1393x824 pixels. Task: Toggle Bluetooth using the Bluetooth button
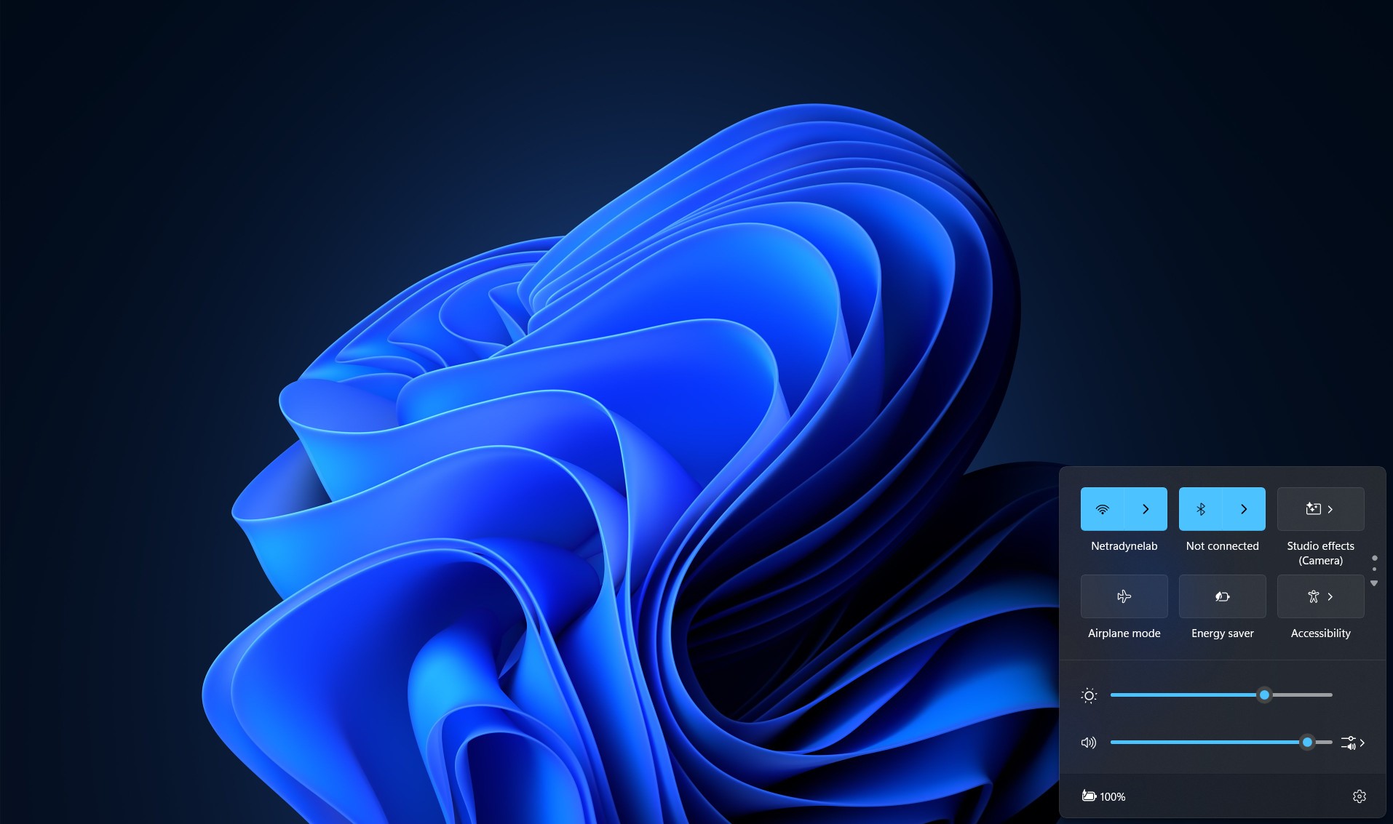(1201, 509)
